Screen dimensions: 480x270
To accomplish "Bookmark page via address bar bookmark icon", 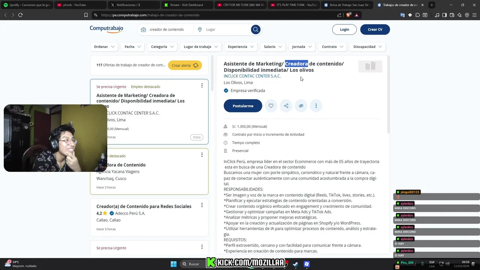I will 86,15.
